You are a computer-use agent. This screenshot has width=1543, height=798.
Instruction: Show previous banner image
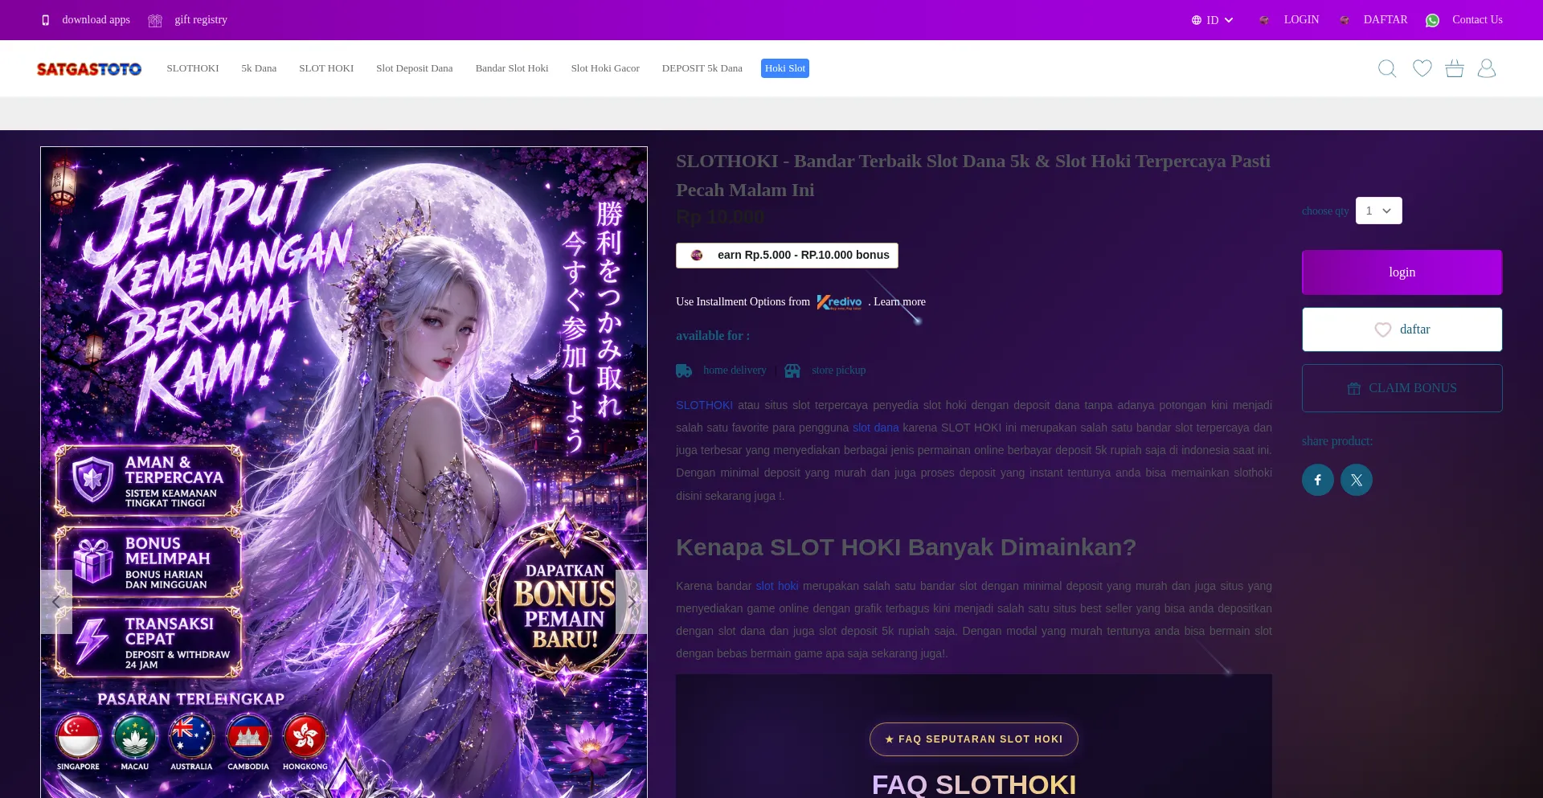pos(56,602)
